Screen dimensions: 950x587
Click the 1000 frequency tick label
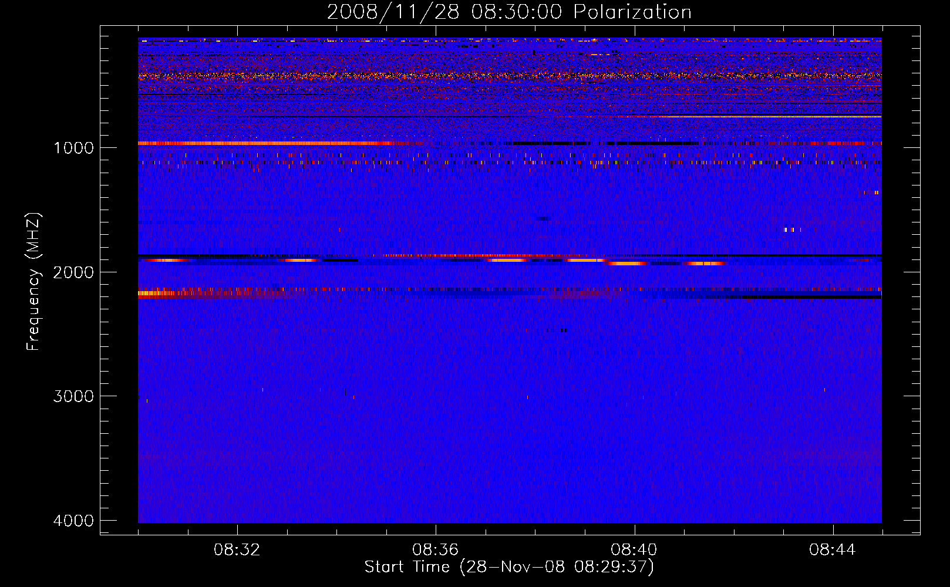click(73, 148)
